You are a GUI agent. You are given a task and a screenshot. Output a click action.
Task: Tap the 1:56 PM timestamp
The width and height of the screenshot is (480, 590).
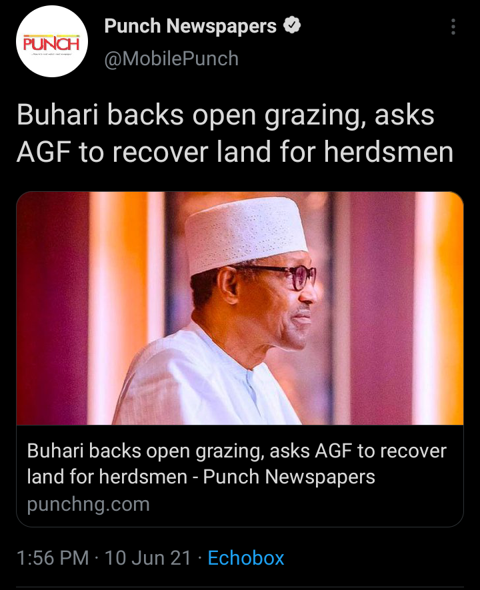[53, 557]
